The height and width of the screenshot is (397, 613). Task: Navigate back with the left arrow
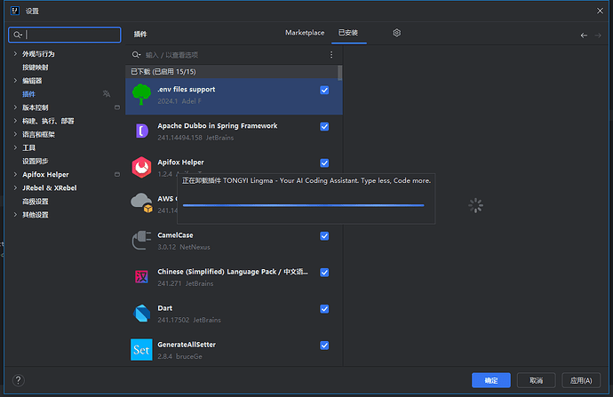click(x=584, y=36)
